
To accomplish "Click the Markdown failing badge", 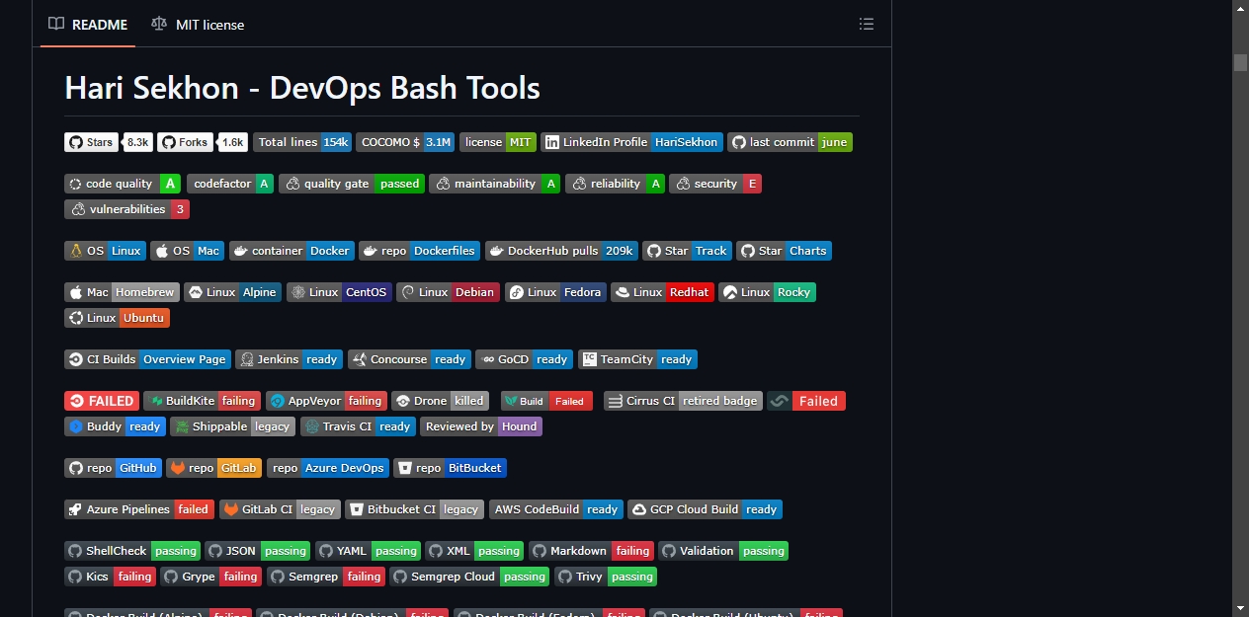I will [592, 551].
